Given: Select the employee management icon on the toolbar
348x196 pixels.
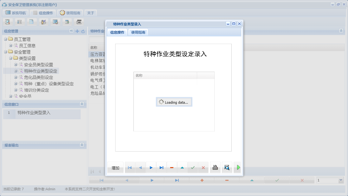Looking at the screenshot, I should click(43, 22).
